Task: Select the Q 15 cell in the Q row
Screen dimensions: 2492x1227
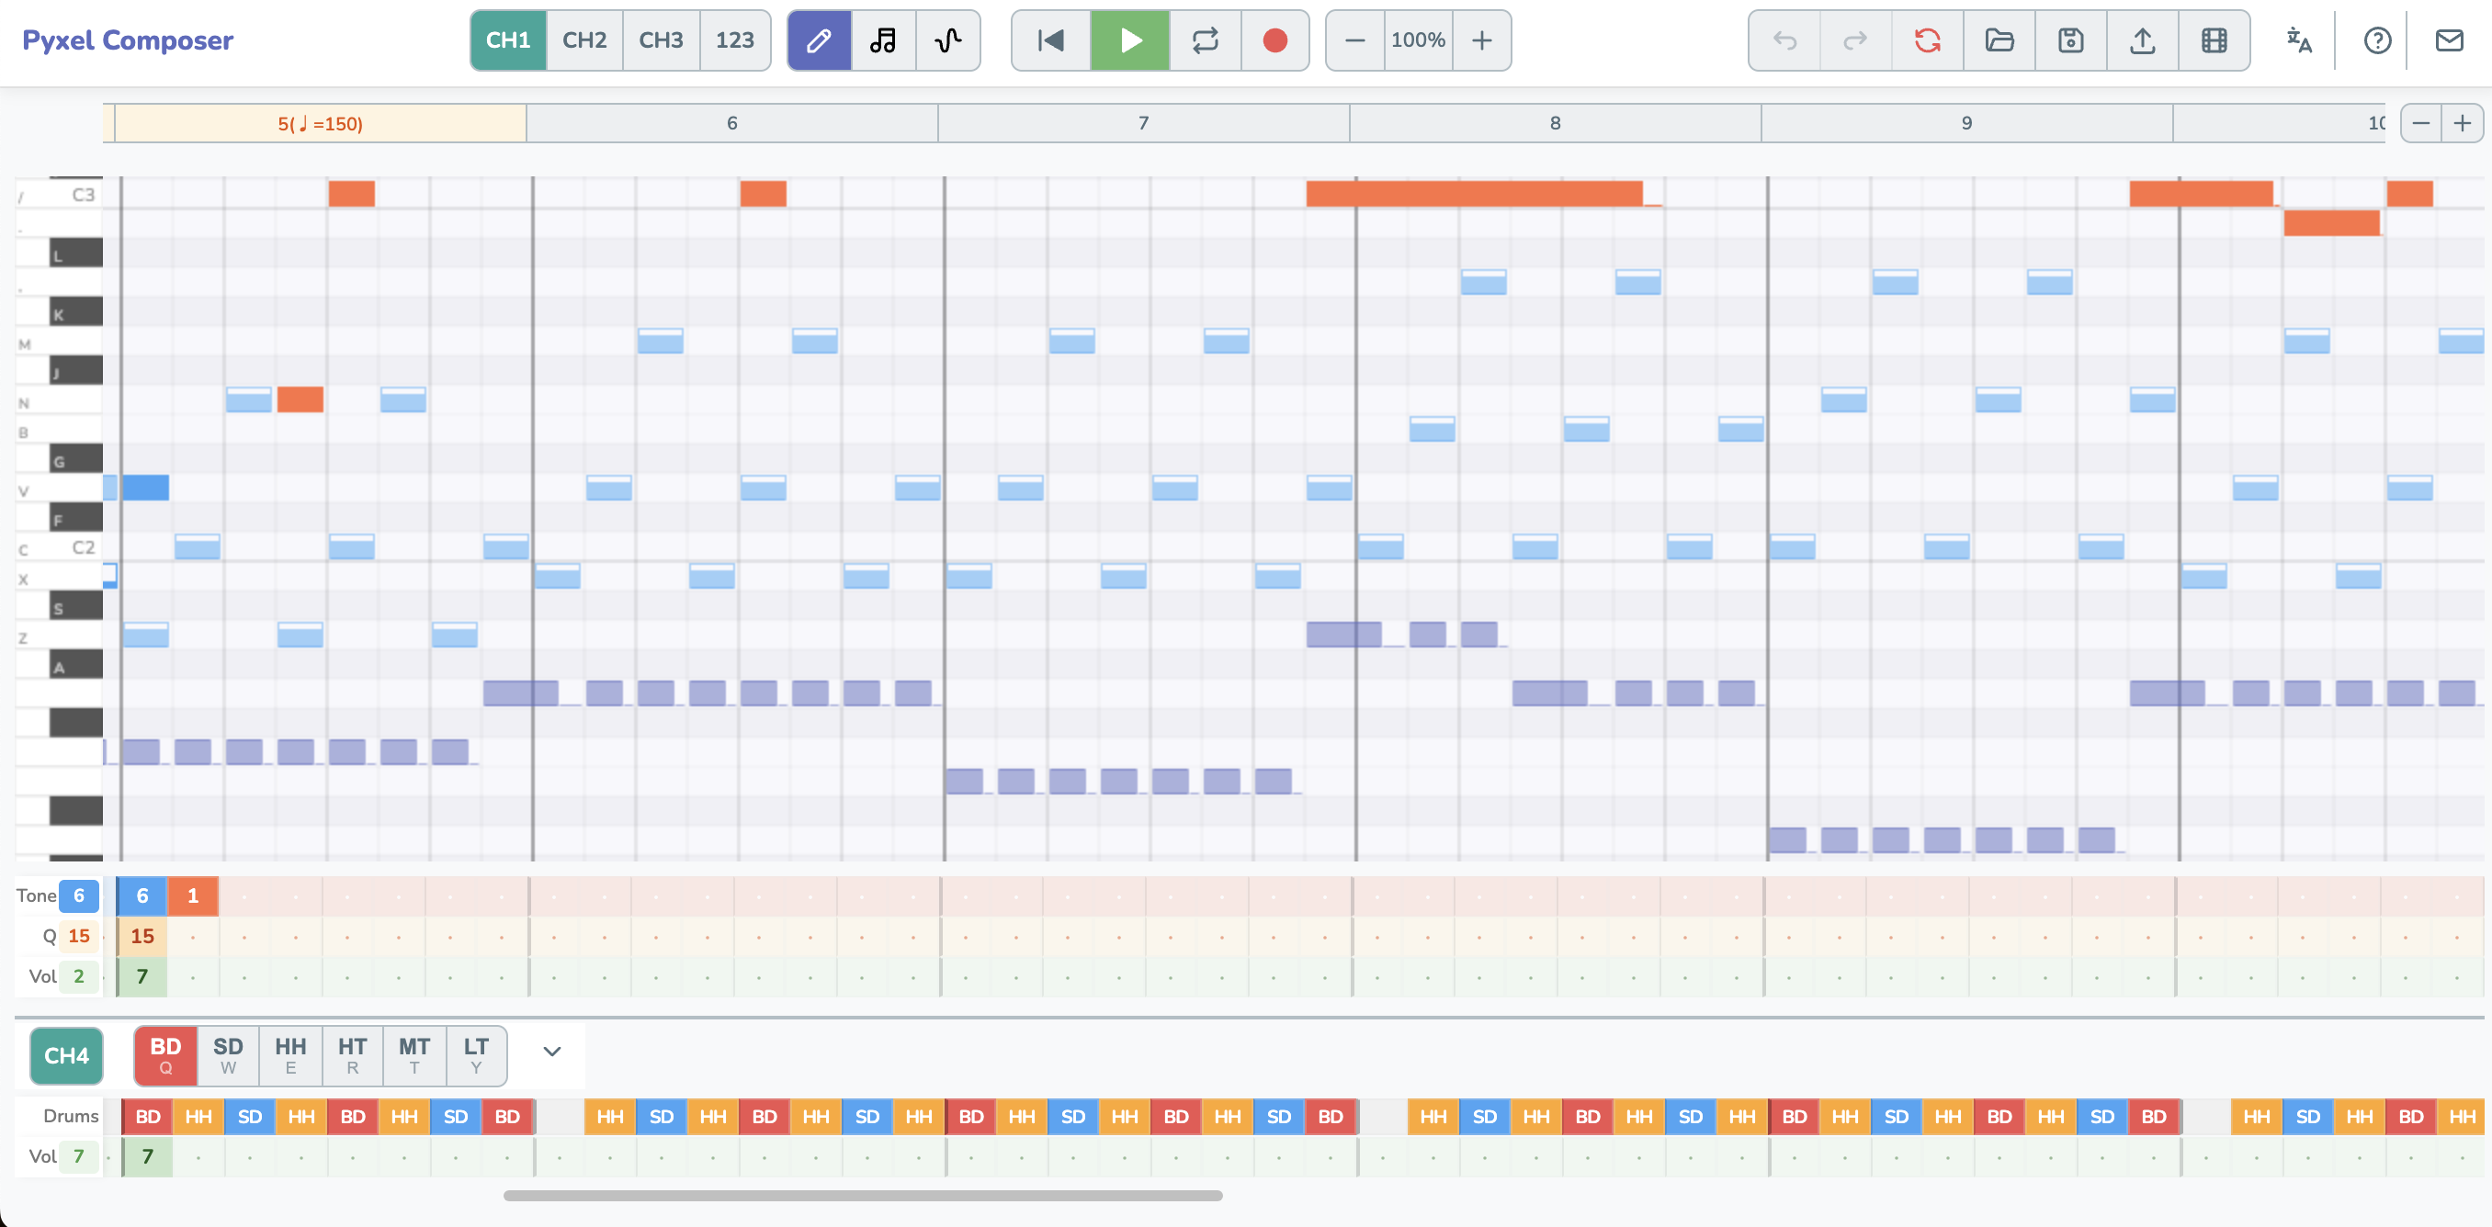Action: 142,937
